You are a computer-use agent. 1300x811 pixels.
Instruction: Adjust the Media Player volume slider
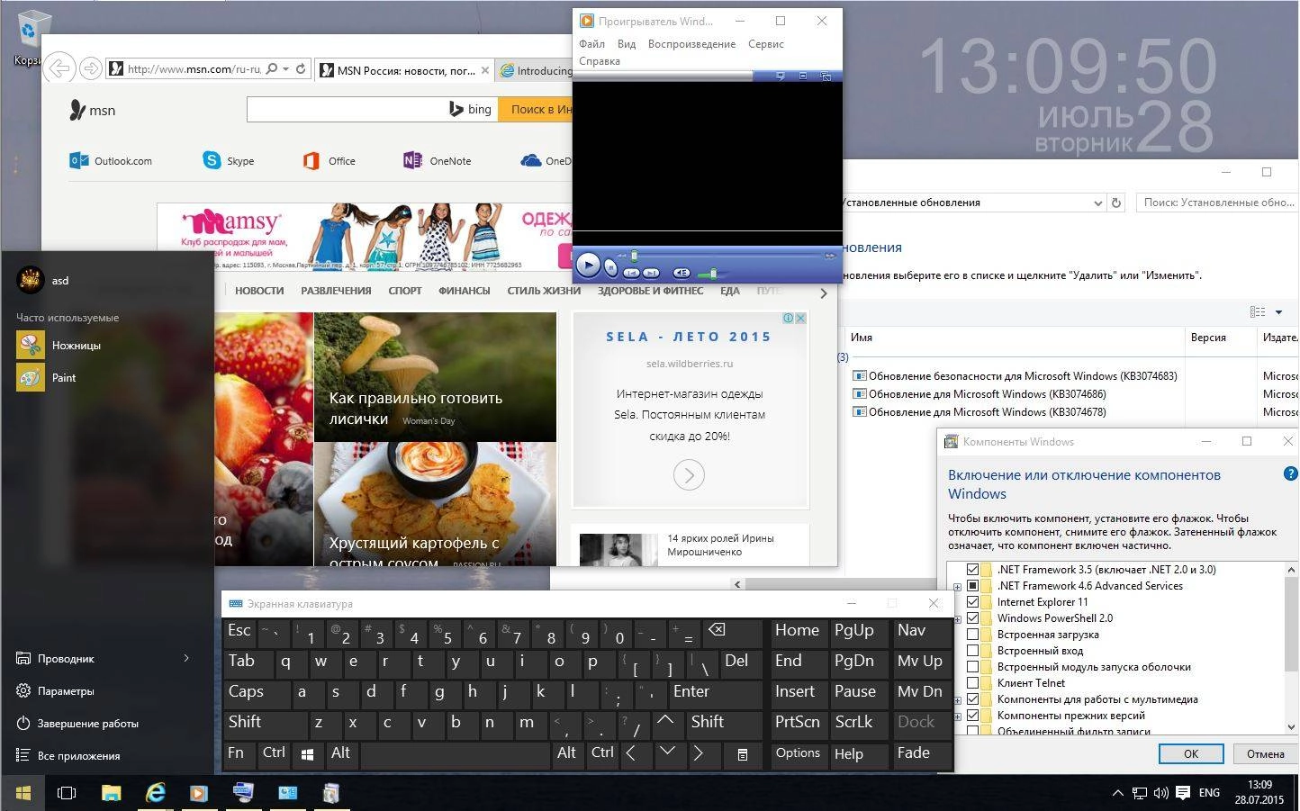pos(712,274)
